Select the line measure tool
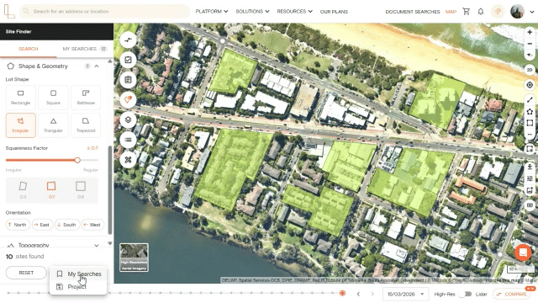 (x=530, y=100)
